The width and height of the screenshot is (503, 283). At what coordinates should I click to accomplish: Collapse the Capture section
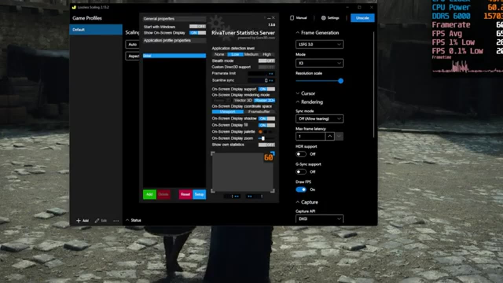307,202
